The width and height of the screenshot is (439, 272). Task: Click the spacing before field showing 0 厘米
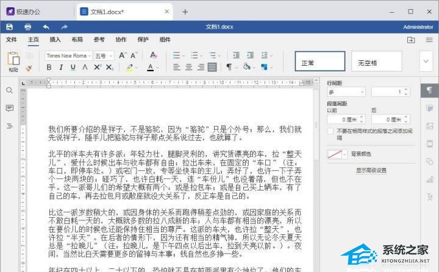pos(346,120)
